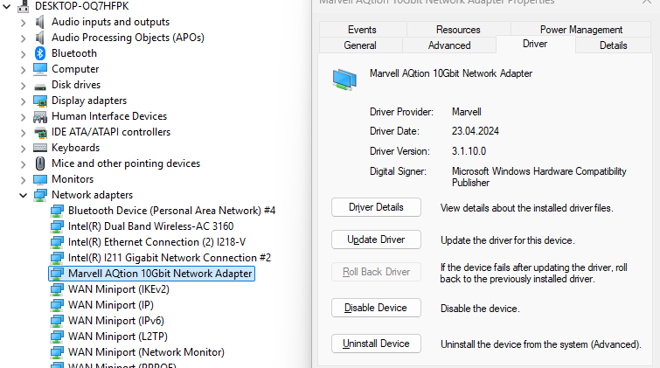
Task: Expand the Display adapters category chevron
Action: [x=23, y=101]
